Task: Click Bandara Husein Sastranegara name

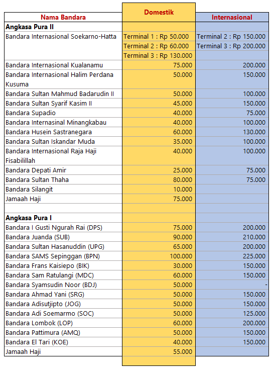Action: (x=48, y=132)
